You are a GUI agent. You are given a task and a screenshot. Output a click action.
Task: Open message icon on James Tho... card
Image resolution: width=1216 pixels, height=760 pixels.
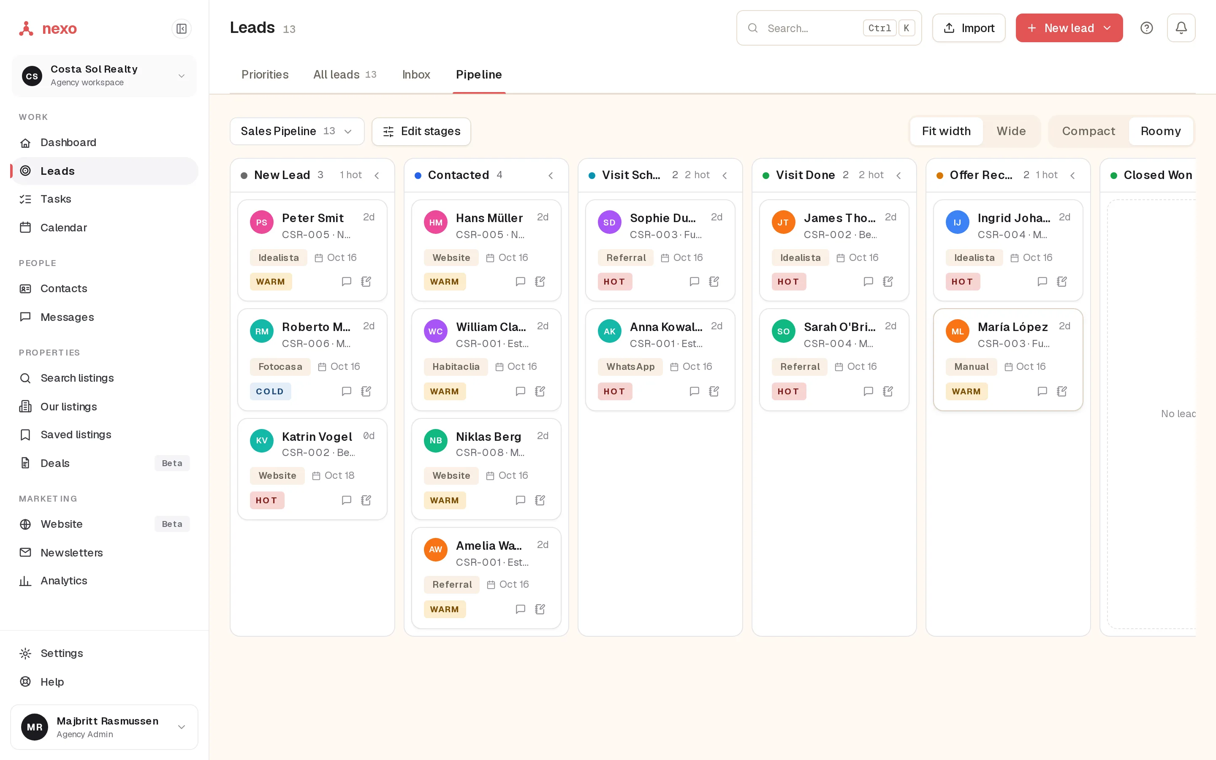coord(868,282)
